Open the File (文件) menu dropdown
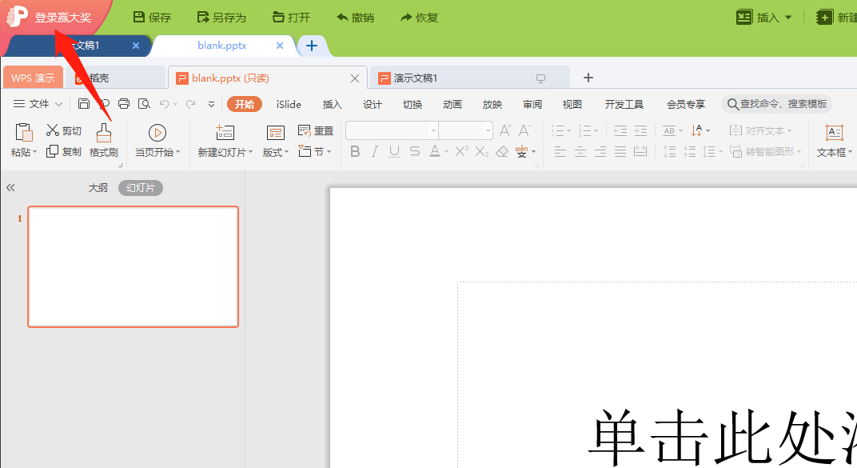 pos(58,104)
